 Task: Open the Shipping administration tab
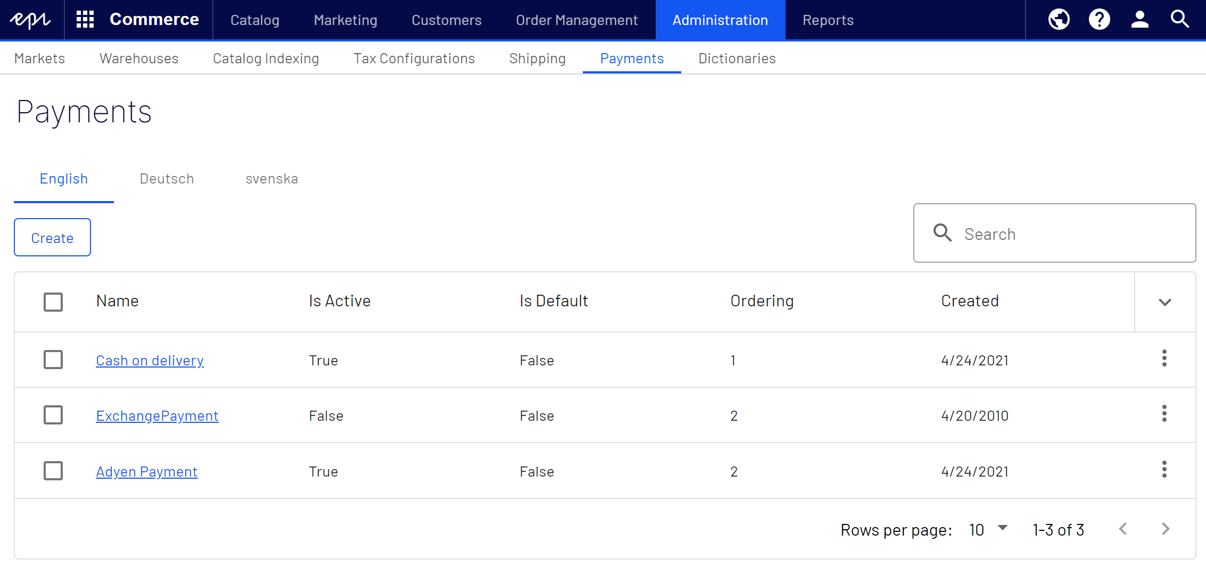(x=538, y=59)
